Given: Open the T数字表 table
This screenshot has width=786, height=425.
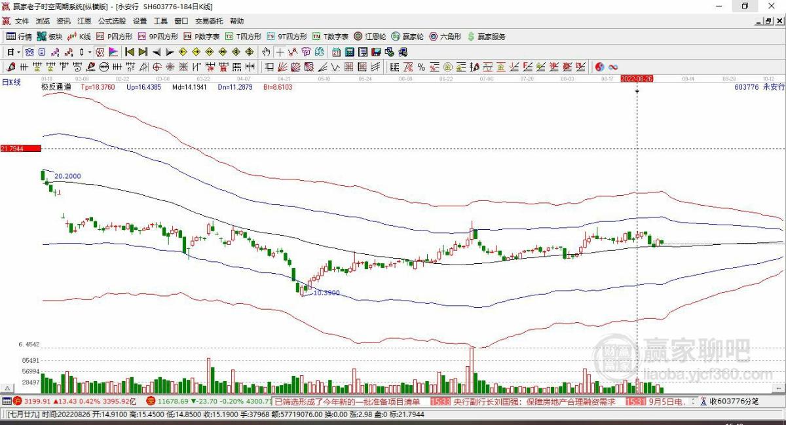Looking at the screenshot, I should [330, 37].
